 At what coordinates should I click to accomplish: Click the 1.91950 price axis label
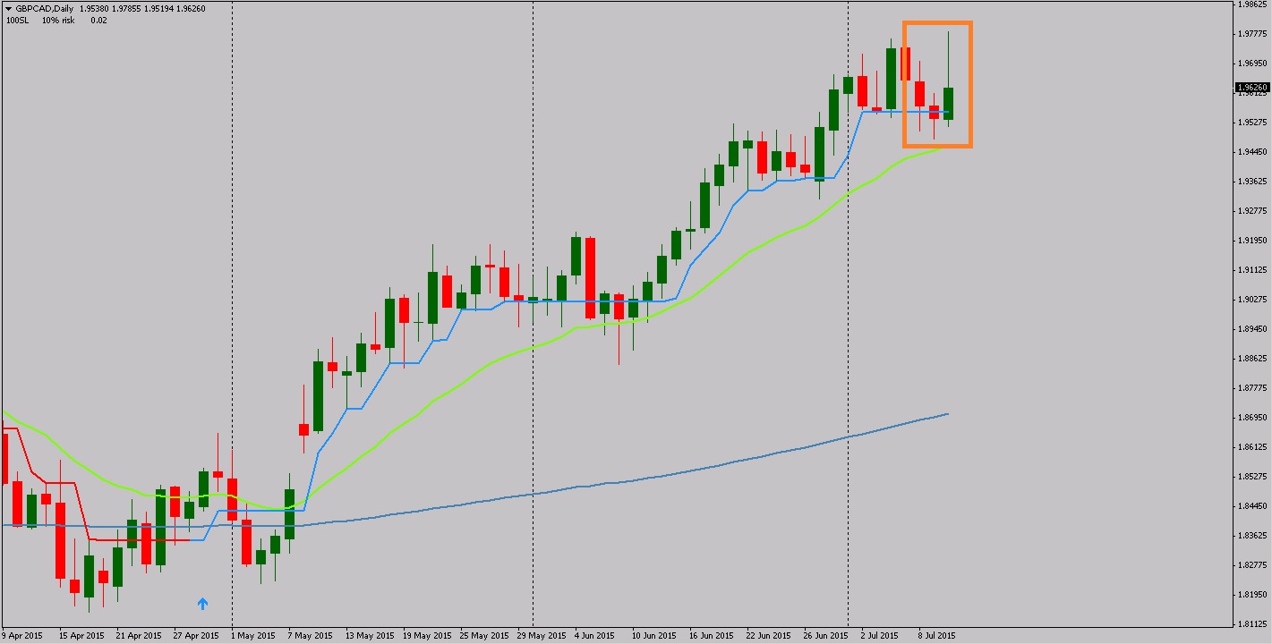pyautogui.click(x=1251, y=241)
